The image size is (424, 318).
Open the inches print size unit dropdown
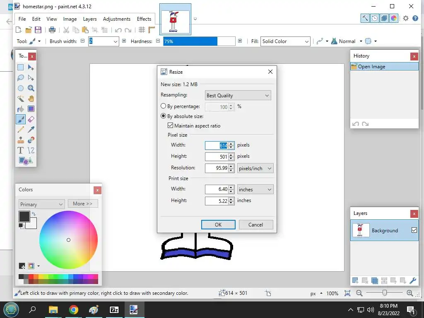pos(255,189)
